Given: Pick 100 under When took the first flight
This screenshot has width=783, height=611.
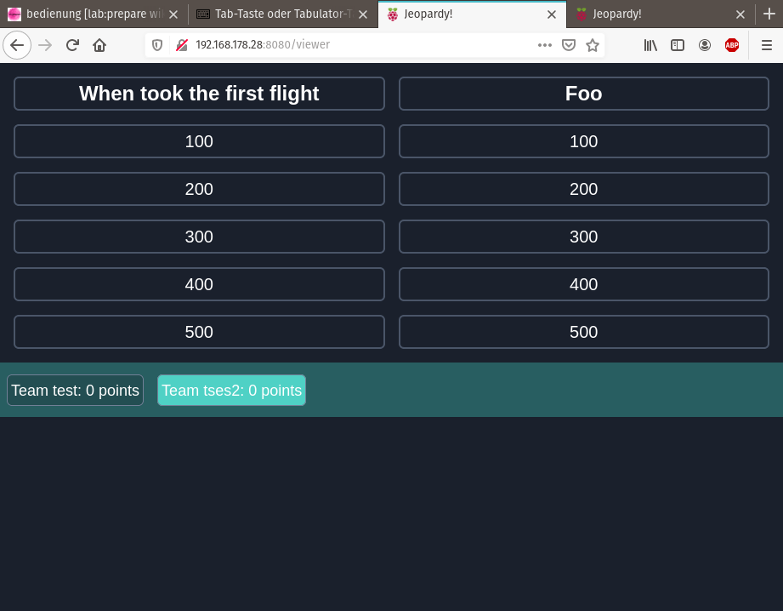Looking at the screenshot, I should click(199, 141).
